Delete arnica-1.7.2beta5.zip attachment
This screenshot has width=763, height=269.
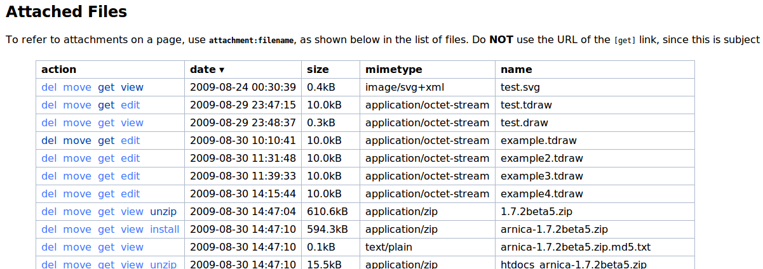click(x=49, y=230)
